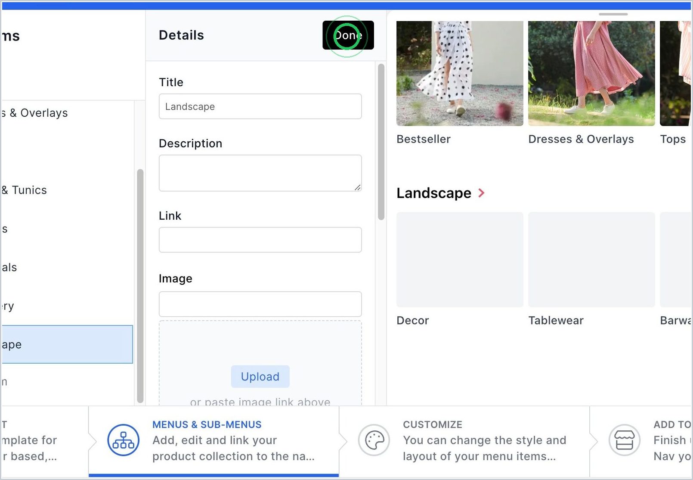Expand the Landscape section arrow
This screenshot has height=480, width=693.
pyautogui.click(x=482, y=193)
